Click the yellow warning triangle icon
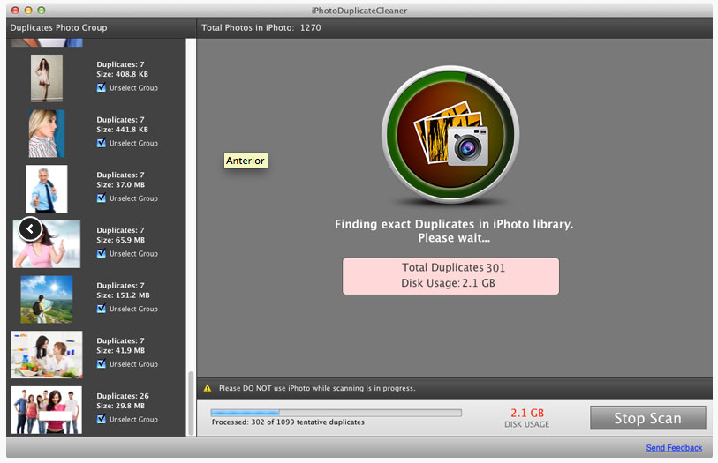The height and width of the screenshot is (463, 718). pyautogui.click(x=208, y=388)
